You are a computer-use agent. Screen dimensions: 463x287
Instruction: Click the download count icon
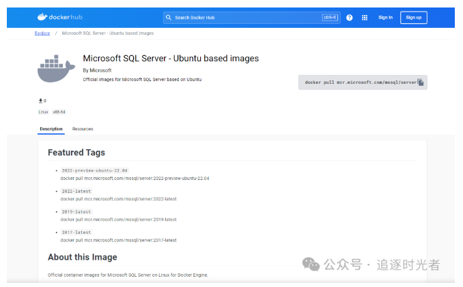[40, 100]
